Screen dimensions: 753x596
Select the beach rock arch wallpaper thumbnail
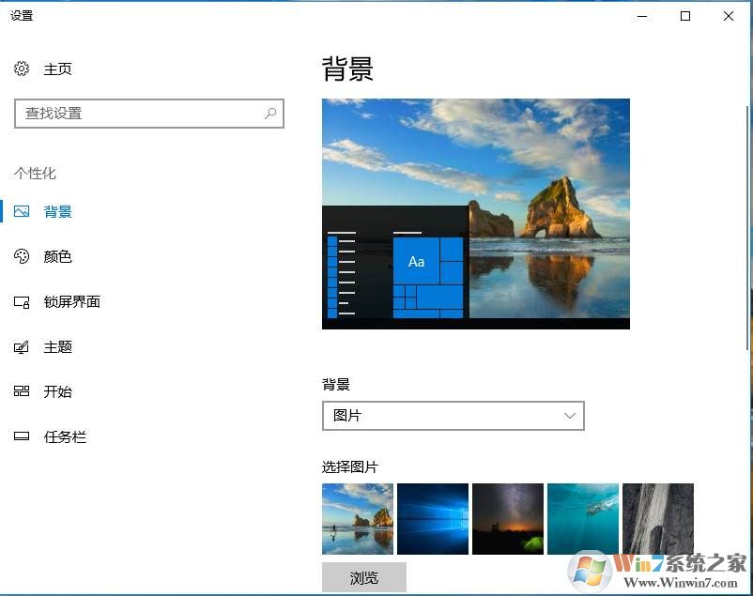358,518
